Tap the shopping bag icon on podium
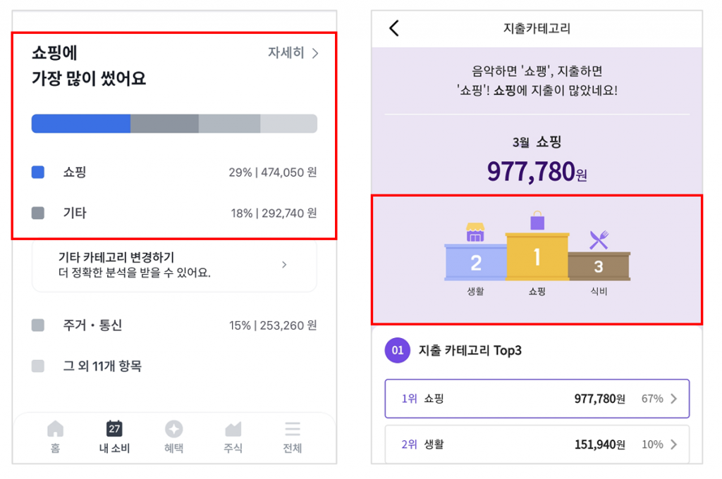The width and height of the screenshot is (722, 479). pos(537,221)
